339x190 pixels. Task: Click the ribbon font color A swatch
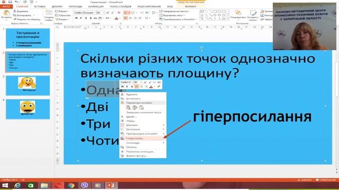(117, 18)
